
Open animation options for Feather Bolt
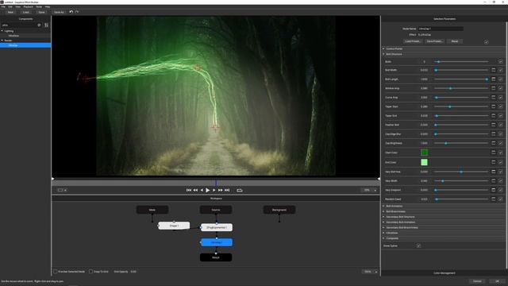coord(494,125)
